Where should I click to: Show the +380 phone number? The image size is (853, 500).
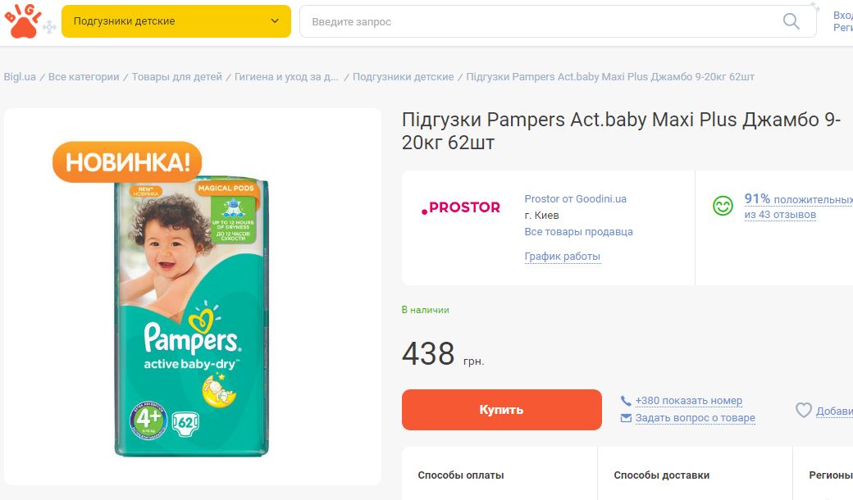tap(689, 401)
